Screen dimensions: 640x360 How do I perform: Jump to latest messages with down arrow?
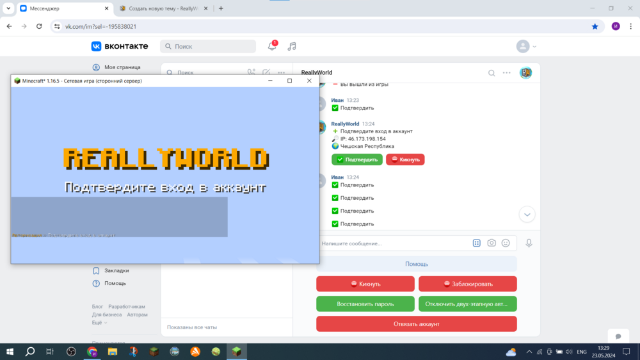point(527,215)
